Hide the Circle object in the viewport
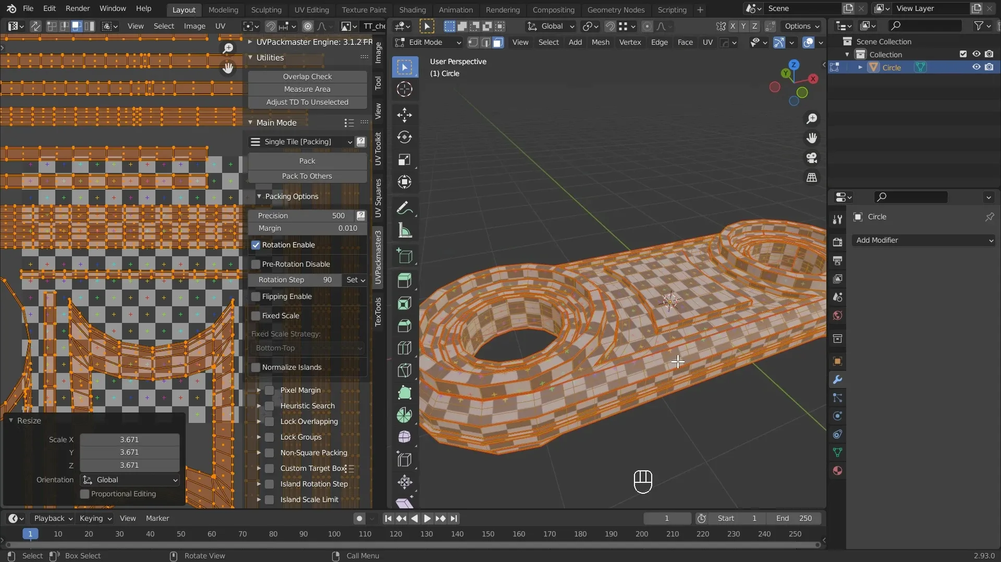The width and height of the screenshot is (1001, 562). click(976, 67)
